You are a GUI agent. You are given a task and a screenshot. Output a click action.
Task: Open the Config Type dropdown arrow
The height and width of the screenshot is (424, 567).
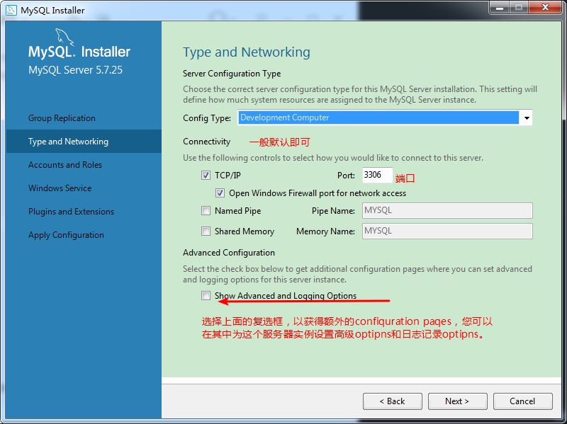526,118
